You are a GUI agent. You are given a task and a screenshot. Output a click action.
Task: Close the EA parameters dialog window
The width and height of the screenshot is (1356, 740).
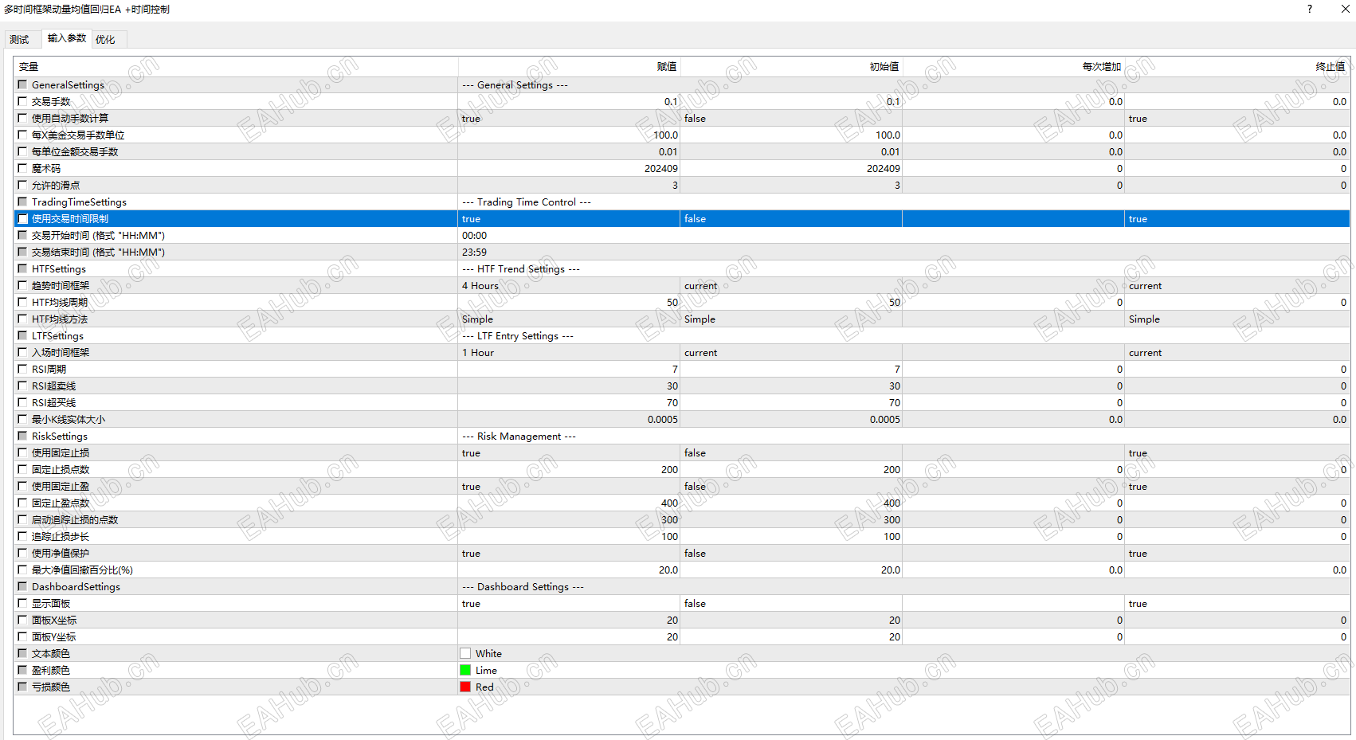click(1346, 10)
